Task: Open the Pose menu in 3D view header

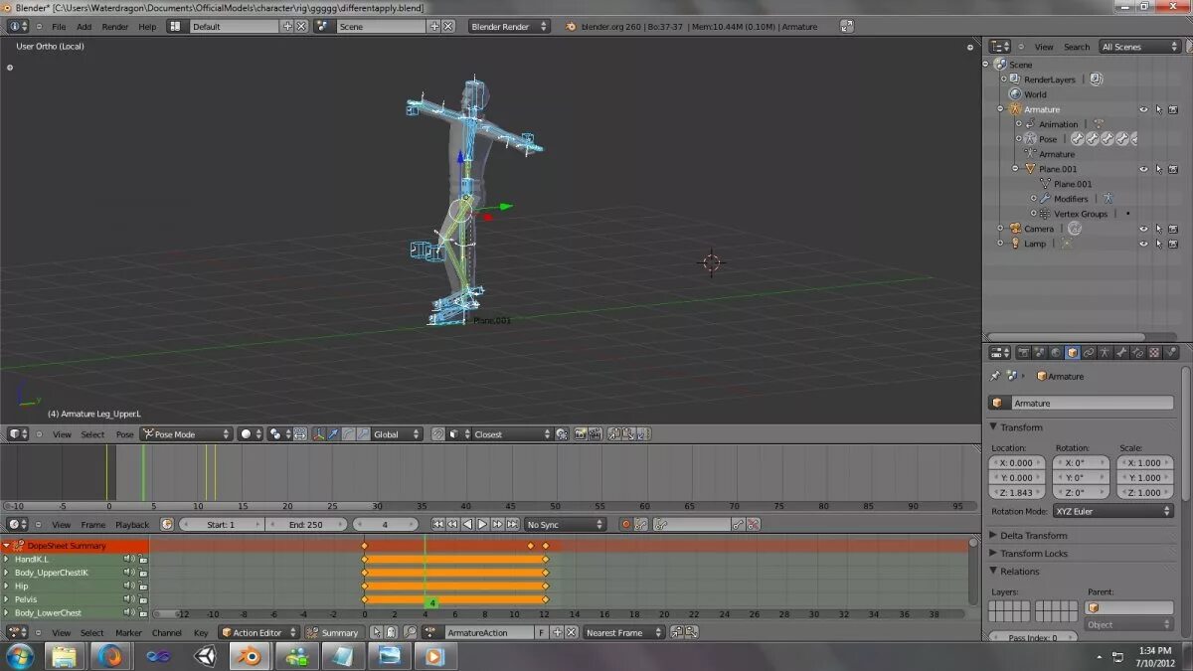Action: point(124,434)
